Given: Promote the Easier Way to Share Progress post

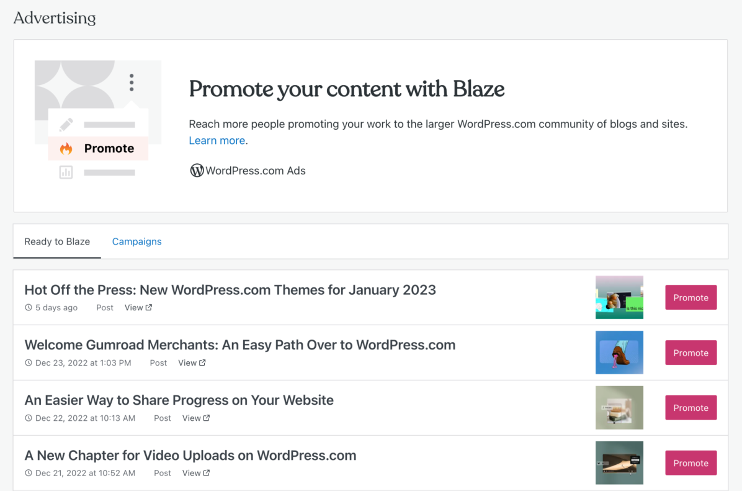Looking at the screenshot, I should (691, 408).
